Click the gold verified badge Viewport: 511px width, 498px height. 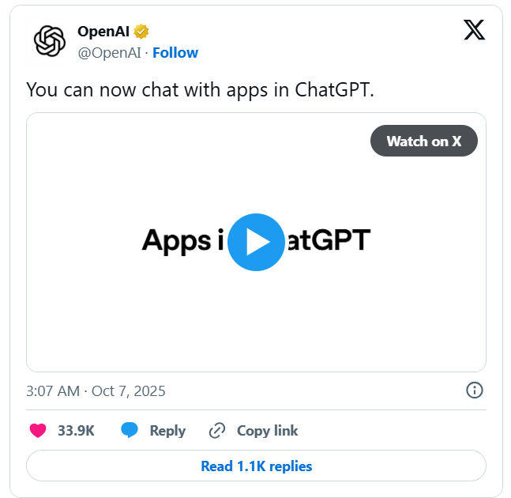141,32
